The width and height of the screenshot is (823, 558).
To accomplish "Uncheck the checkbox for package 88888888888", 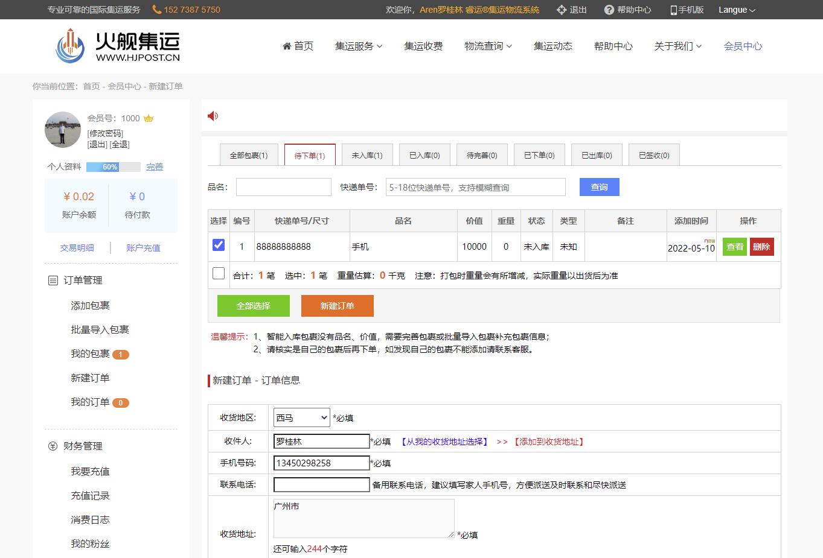I will click(x=219, y=245).
